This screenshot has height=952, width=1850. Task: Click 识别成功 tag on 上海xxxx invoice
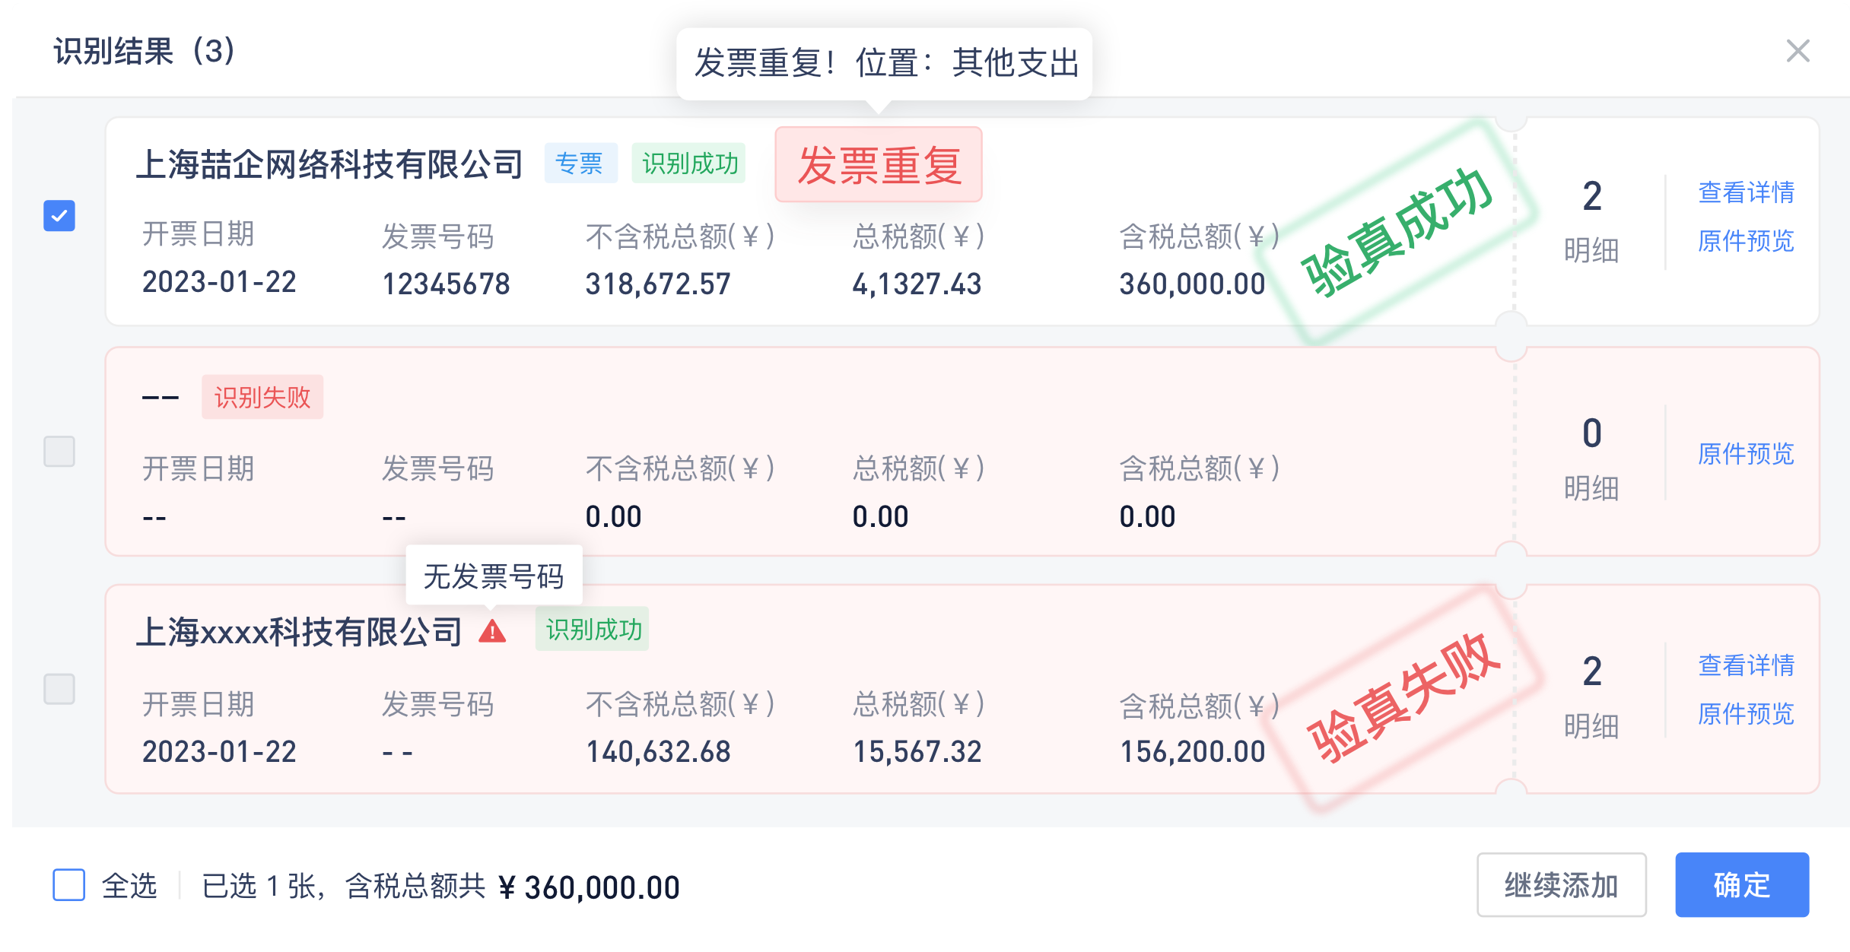pyautogui.click(x=593, y=629)
